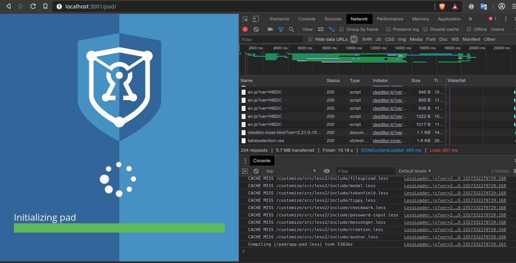Click the green pad loading progress bar
This screenshot has width=516, height=263.
coord(119,228)
